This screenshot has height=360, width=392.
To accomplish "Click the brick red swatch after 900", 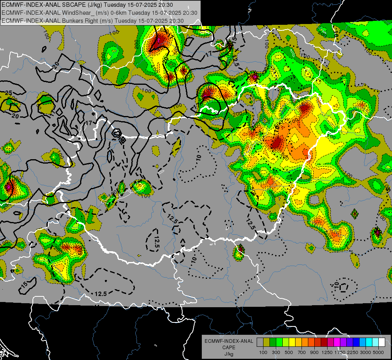I will coord(318,342).
